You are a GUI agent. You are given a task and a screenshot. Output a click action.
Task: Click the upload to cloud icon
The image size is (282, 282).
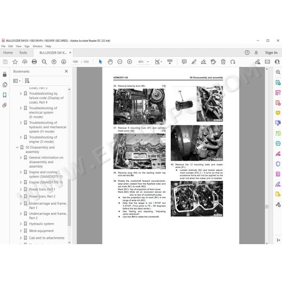25,62
